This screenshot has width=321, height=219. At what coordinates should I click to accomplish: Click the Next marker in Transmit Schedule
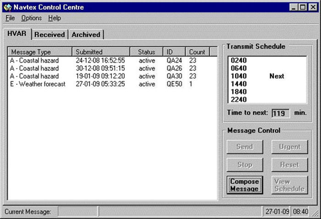[277, 76]
